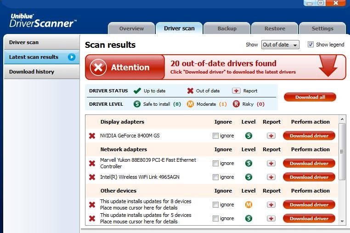Download driver for NVIDIA GeForce 8400M GS
This screenshot has width=350, height=233.
pos(309,136)
